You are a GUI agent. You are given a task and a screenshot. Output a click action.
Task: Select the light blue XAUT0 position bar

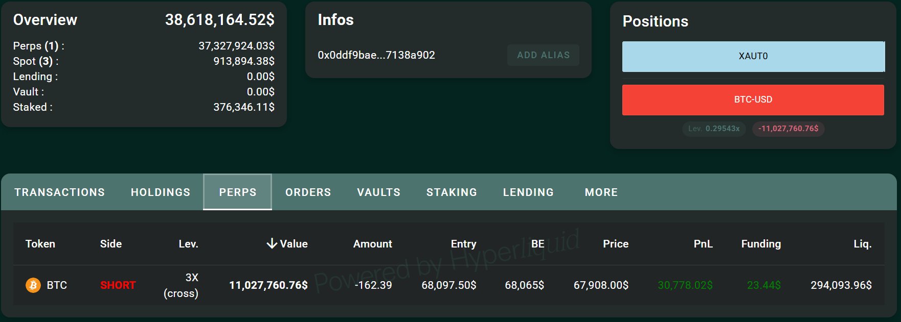point(753,56)
